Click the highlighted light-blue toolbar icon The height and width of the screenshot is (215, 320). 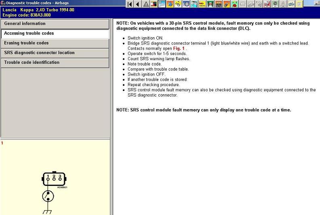coord(162,4)
